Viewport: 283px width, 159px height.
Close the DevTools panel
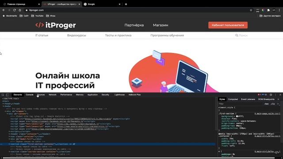(x=280, y=95)
